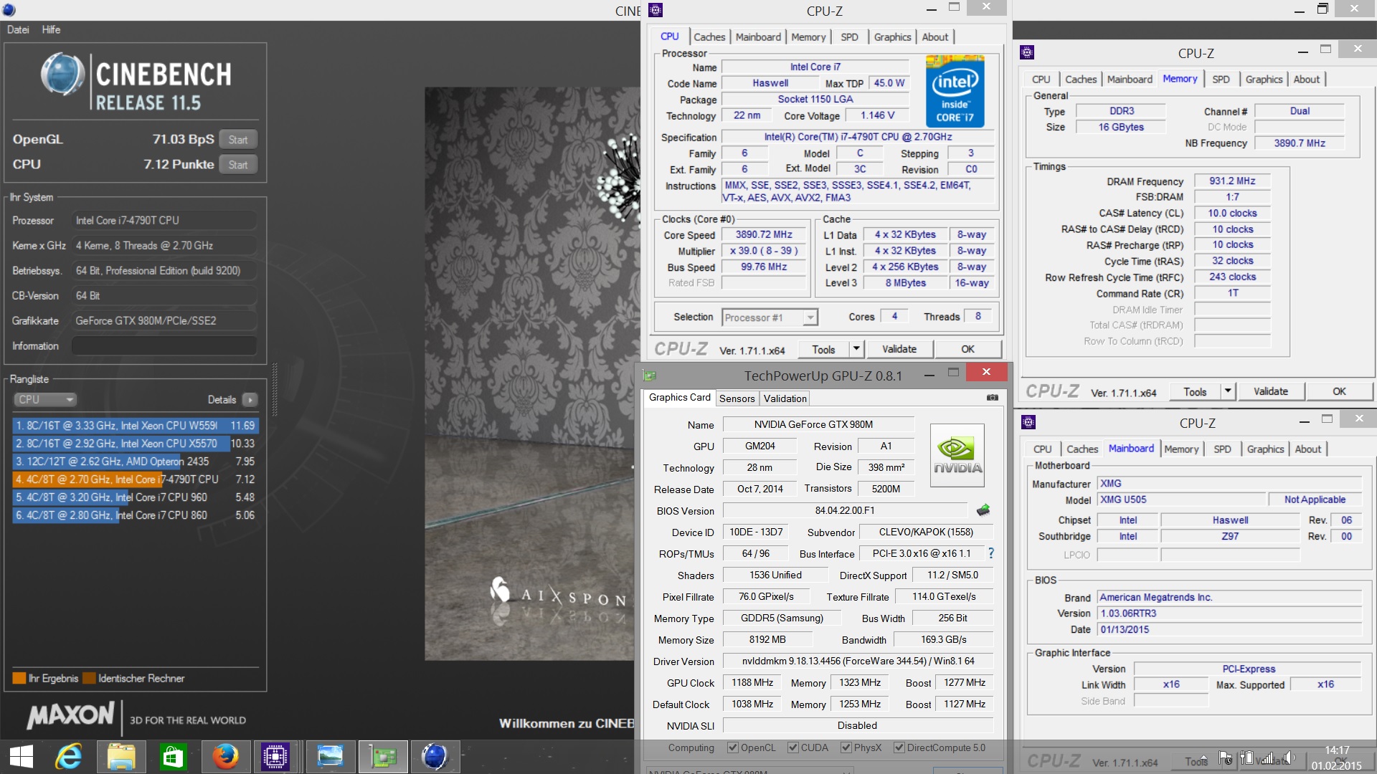Toggle the DirectCompute 5.0 checkbox
Viewport: 1377px width, 774px height.
tap(899, 747)
